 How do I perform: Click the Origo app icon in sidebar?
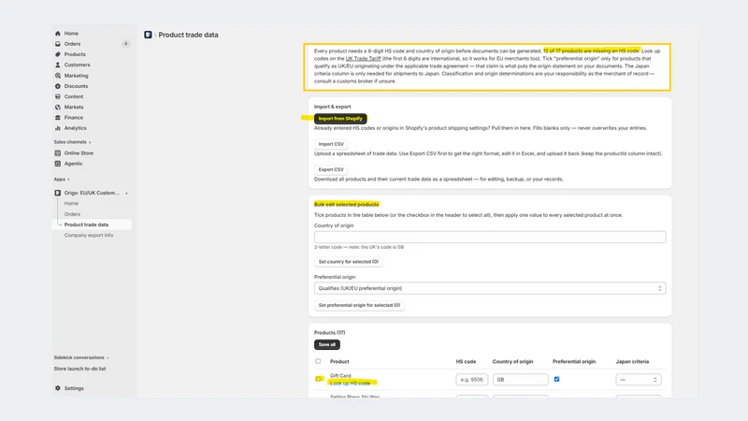pos(58,193)
